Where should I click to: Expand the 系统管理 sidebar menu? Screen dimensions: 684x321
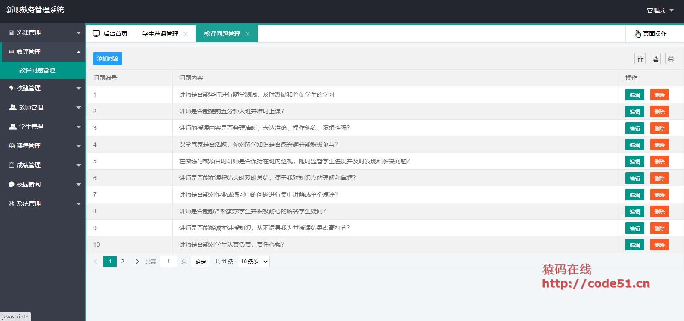43,203
